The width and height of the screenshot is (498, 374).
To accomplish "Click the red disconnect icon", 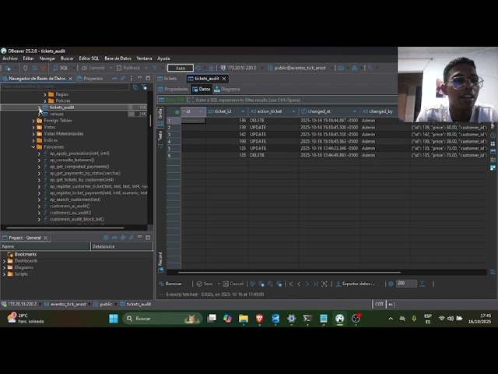I will 44,68.
